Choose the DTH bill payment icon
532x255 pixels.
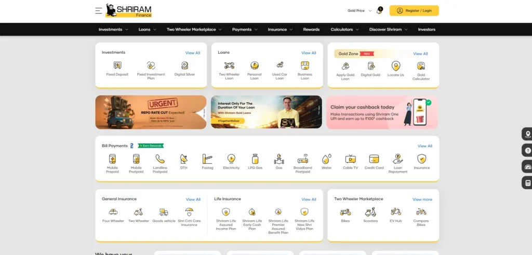(x=183, y=159)
